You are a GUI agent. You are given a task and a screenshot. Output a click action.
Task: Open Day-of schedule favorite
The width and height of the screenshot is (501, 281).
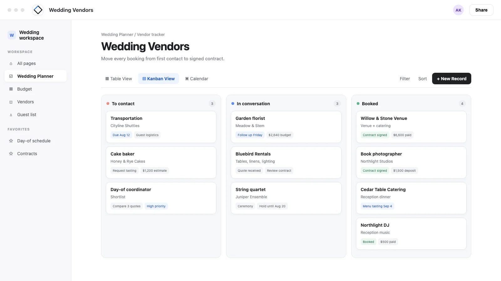(35, 141)
